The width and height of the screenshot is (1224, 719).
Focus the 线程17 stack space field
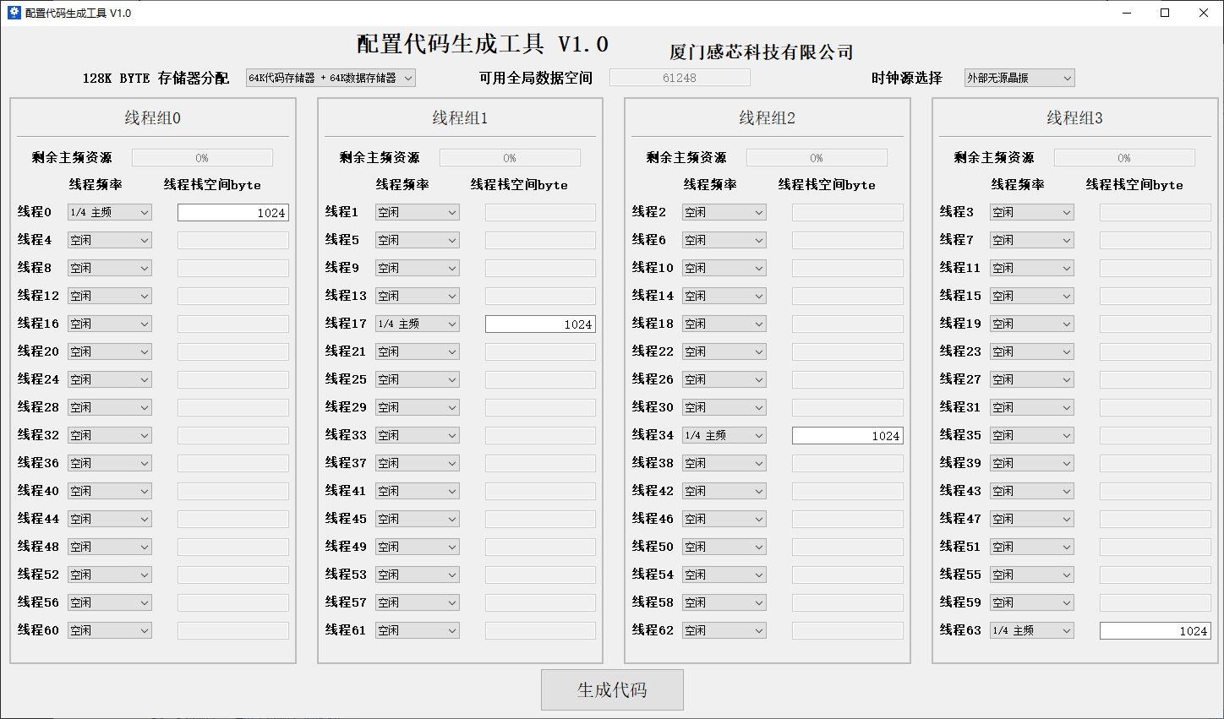[x=540, y=324]
